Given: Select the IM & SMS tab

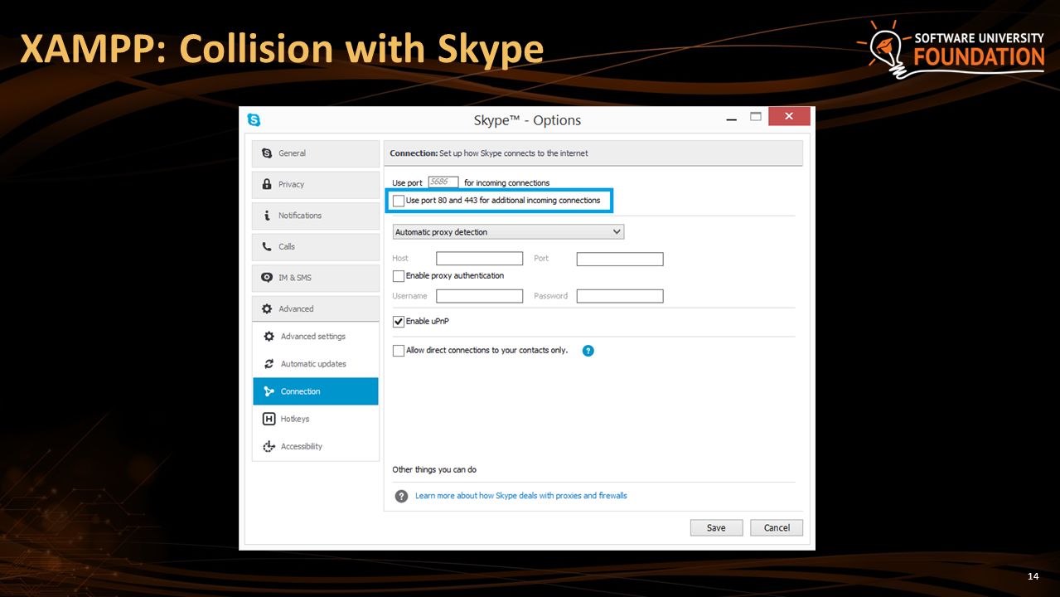Looking at the screenshot, I should [316, 278].
